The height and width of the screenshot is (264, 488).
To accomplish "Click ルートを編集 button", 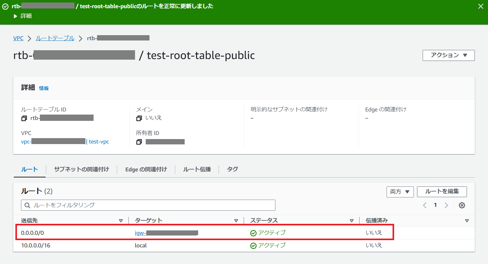I will 442,192.
